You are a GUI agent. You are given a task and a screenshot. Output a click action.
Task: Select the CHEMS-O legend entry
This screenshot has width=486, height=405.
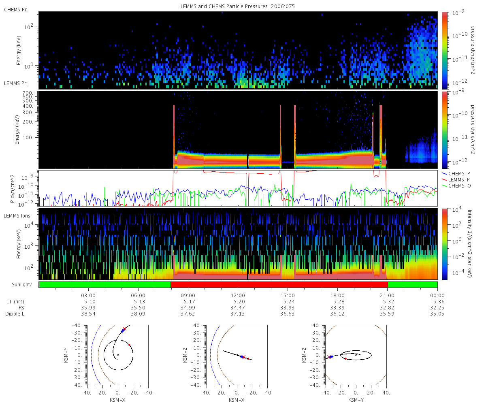click(x=458, y=185)
